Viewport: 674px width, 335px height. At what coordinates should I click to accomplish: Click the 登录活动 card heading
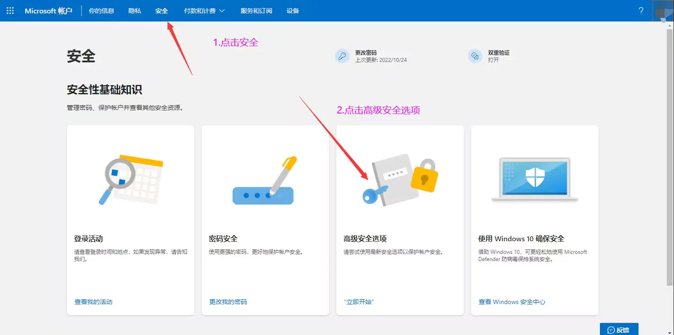[88, 239]
